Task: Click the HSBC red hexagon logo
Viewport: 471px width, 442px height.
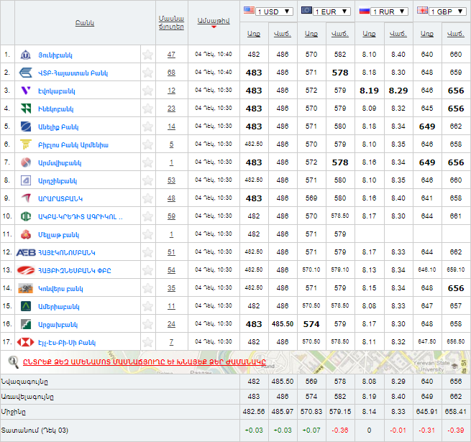Action: tap(26, 342)
